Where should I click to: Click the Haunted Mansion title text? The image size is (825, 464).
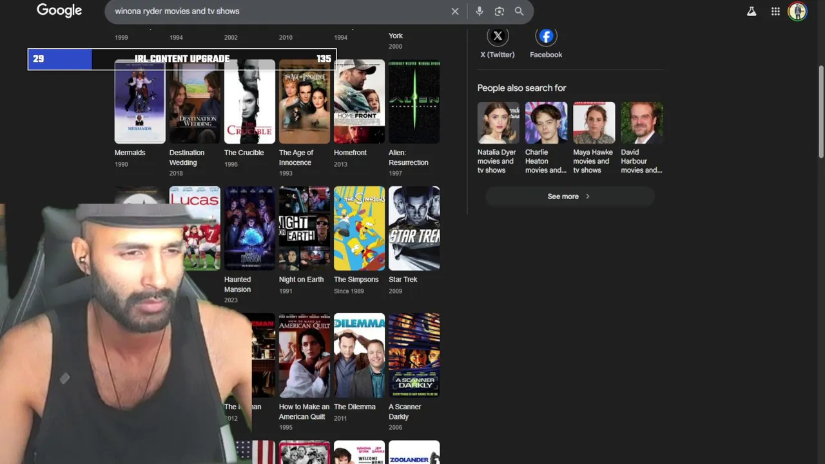point(237,284)
